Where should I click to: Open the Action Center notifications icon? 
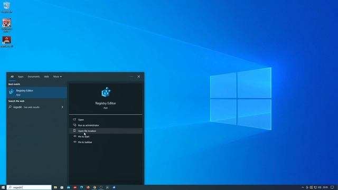[332, 187]
